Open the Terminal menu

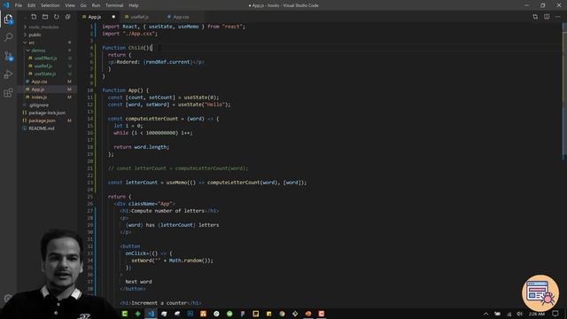(x=114, y=5)
